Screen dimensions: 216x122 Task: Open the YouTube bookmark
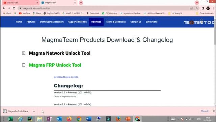(x=24, y=13)
